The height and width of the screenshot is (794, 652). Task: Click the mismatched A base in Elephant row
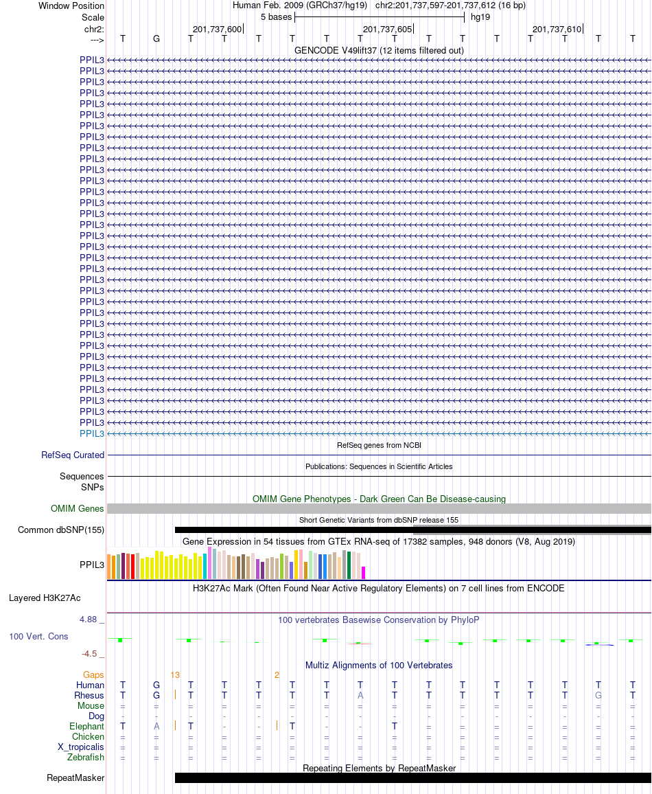coord(156,726)
